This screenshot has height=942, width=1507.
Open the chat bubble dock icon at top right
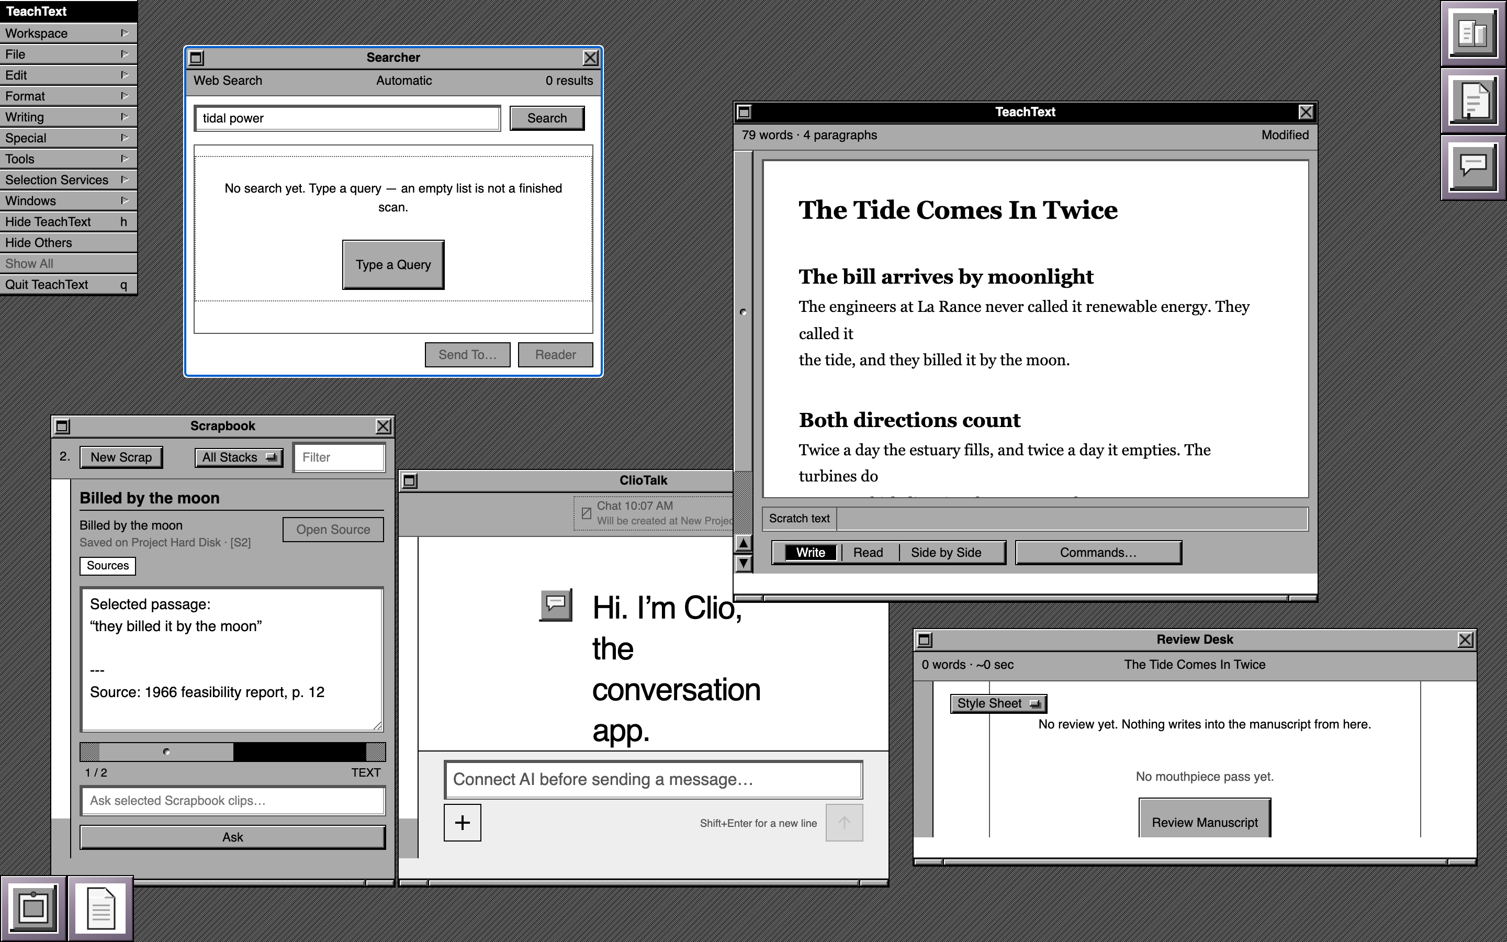pos(1474,167)
